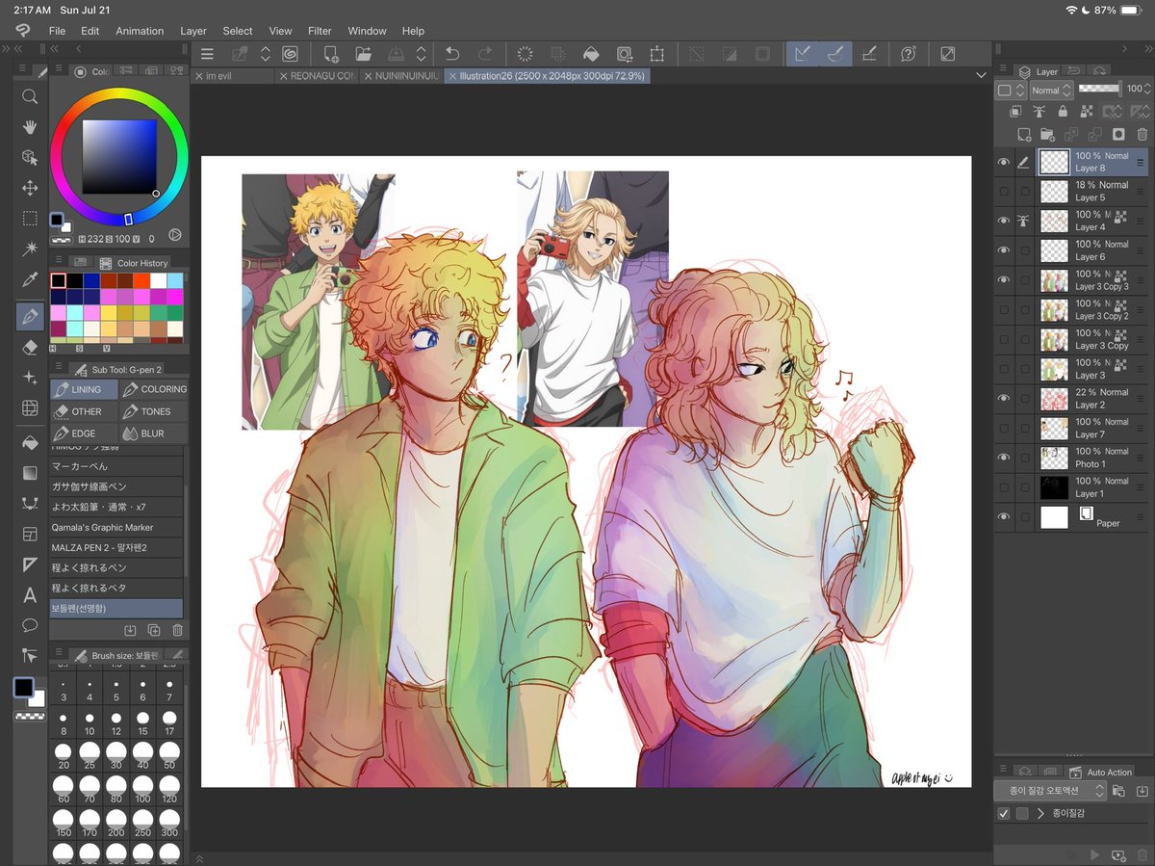Select the Hand move canvas tool
The width and height of the screenshot is (1155, 866).
click(x=30, y=127)
